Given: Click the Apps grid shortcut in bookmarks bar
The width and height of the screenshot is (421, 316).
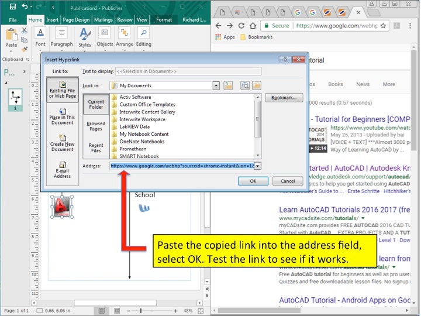Looking at the screenshot, I should click(x=225, y=37).
